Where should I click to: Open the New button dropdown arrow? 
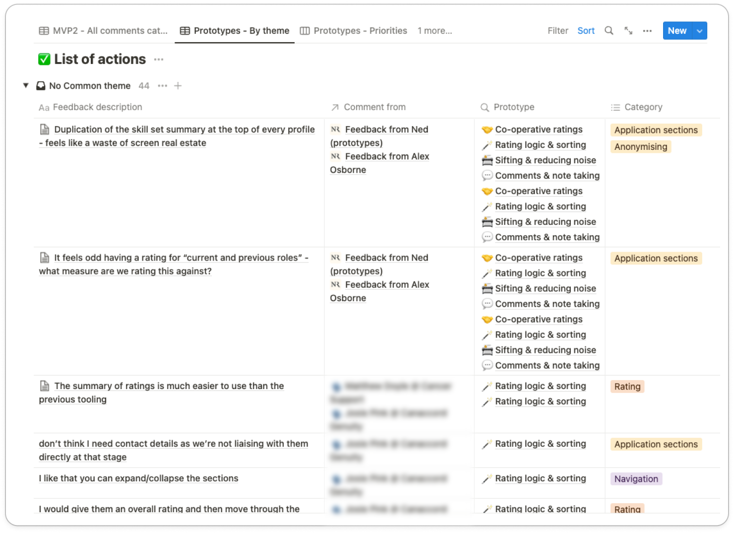click(x=699, y=31)
